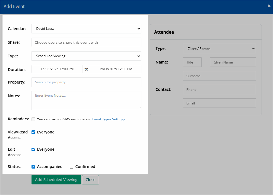
Task: Uncheck View/Read Access Everyone checkbox
Action: point(33,132)
